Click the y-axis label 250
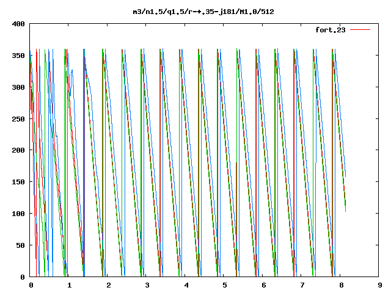 pos(18,119)
